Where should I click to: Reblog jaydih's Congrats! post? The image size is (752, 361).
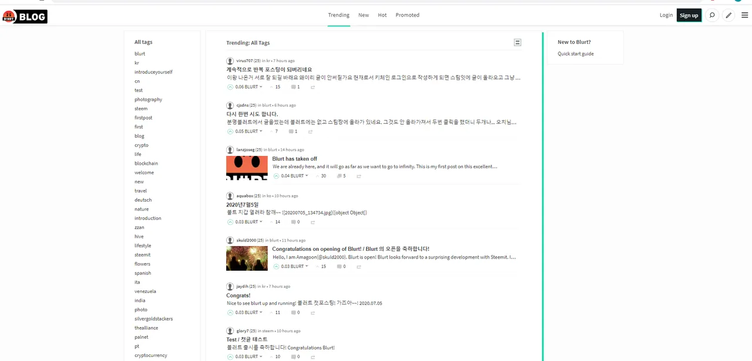(x=313, y=313)
